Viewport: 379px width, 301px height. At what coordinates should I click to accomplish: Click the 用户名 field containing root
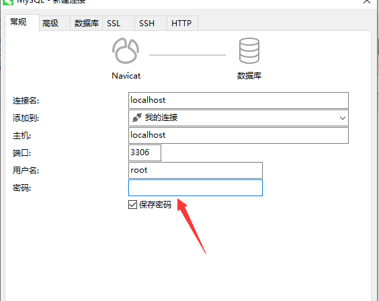(196, 170)
